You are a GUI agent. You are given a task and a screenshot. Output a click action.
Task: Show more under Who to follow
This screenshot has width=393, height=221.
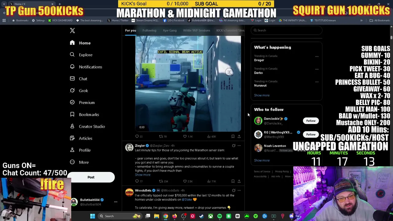pyautogui.click(x=262, y=160)
